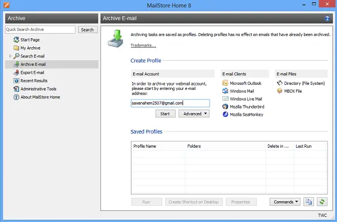The width and height of the screenshot is (337, 222).
Task: Open Recent Results
Action: 34,81
